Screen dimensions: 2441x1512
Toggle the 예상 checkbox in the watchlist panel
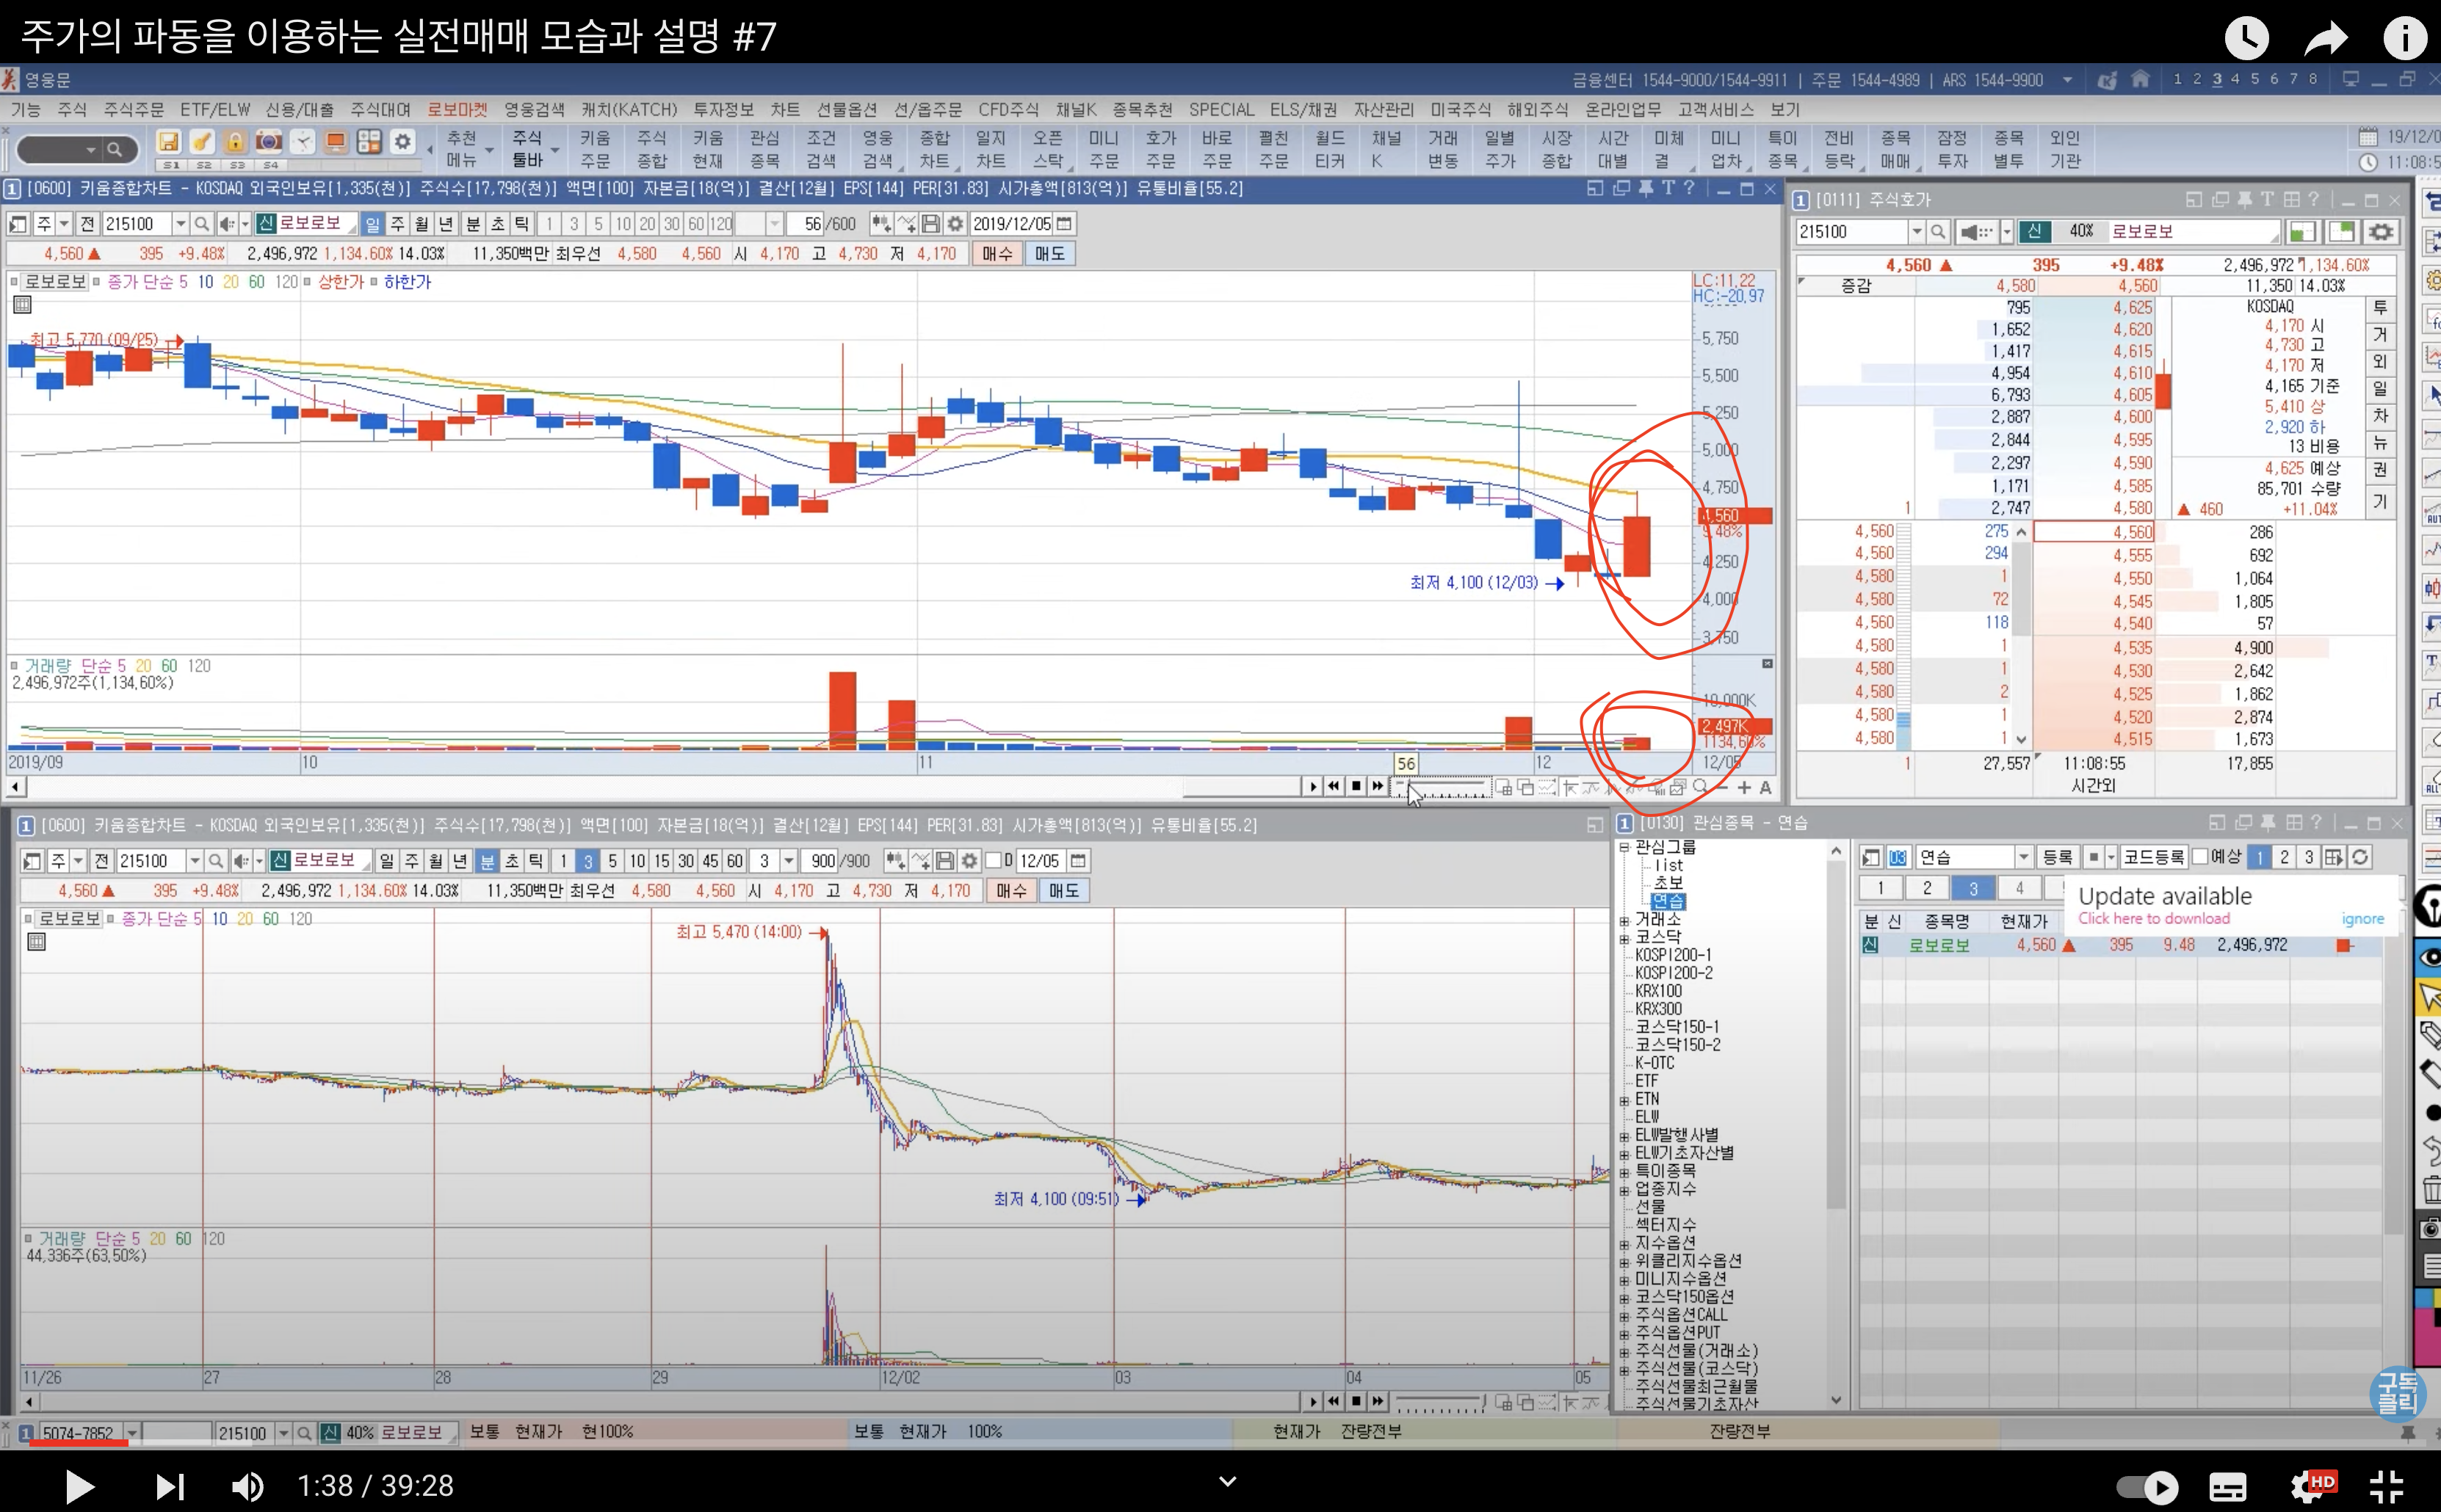pyautogui.click(x=2200, y=858)
